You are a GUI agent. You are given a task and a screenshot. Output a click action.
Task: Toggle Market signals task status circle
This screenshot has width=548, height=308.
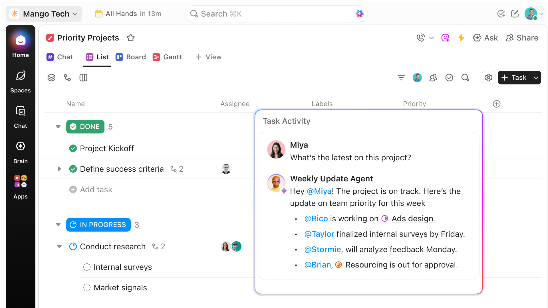86,287
